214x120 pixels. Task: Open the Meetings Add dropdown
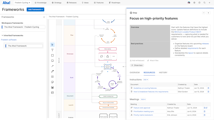click(x=143, y=99)
